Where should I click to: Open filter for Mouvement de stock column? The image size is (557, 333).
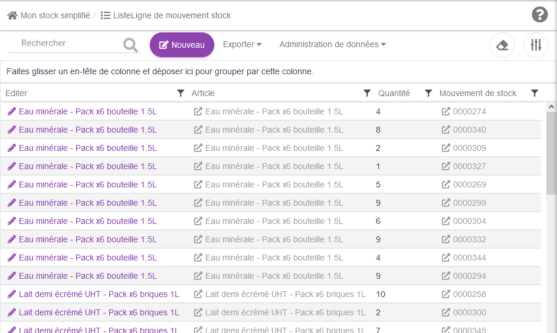(535, 93)
